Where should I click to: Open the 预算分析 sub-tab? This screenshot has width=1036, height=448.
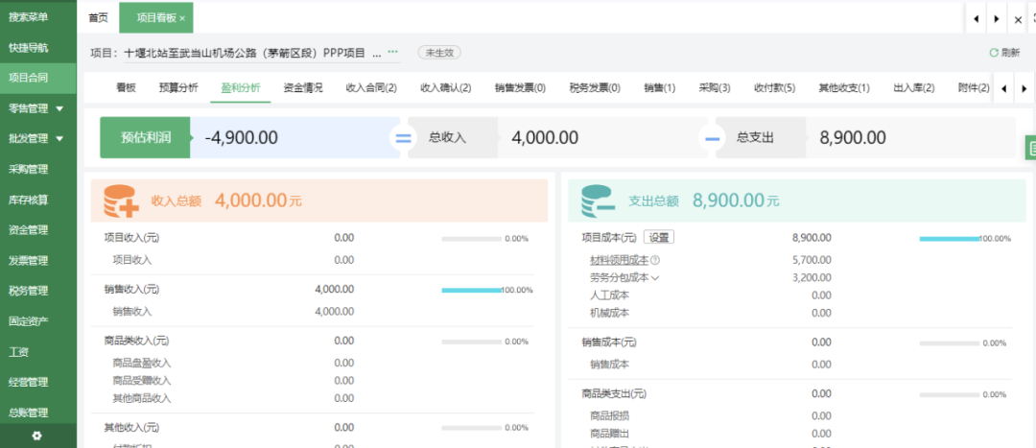point(178,88)
